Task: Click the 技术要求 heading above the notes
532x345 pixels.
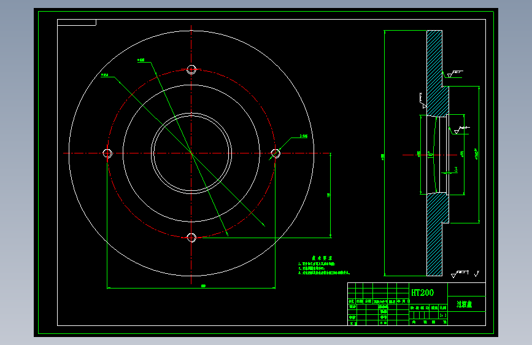Action: 322,258
